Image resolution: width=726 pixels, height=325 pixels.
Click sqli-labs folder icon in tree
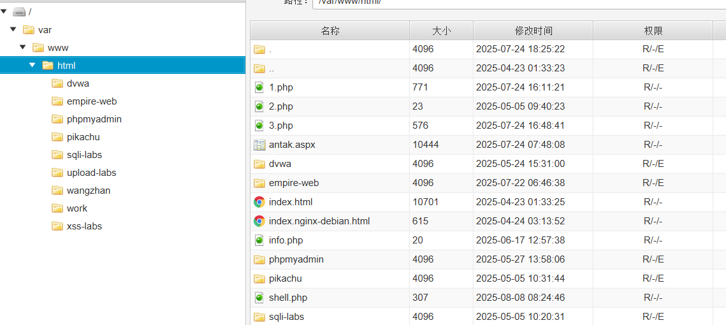pyautogui.click(x=57, y=155)
